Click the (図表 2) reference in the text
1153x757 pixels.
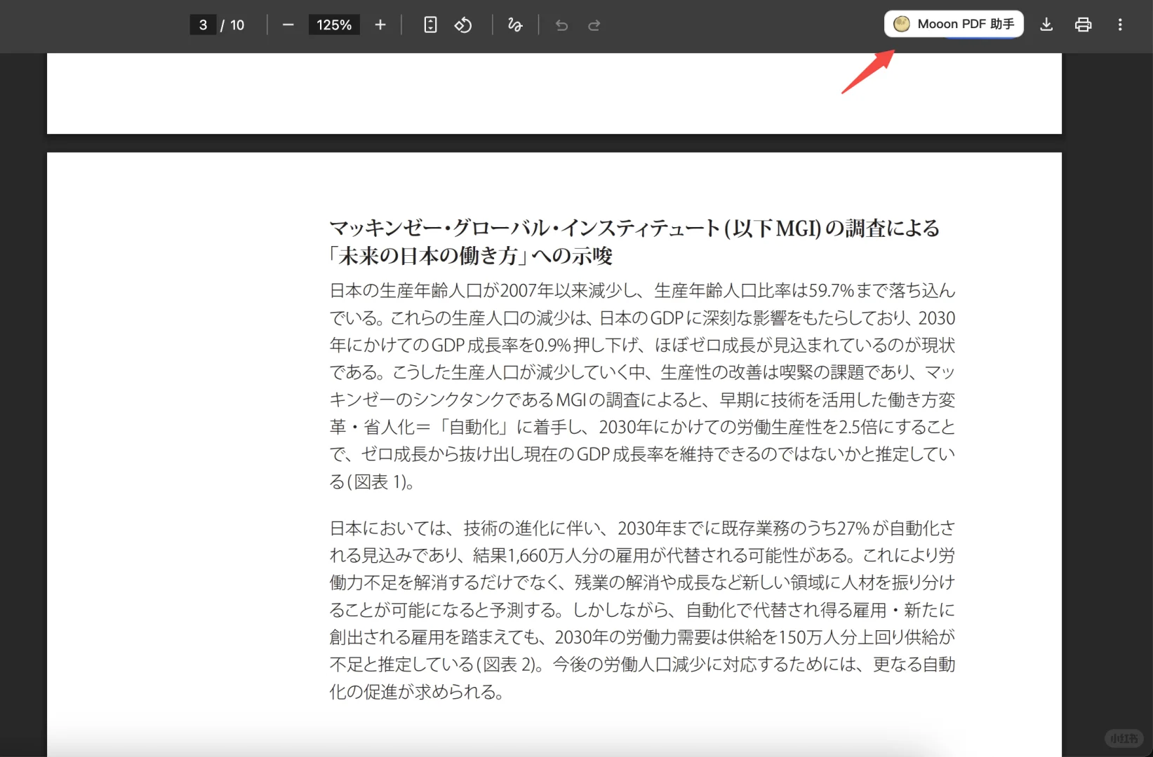(510, 664)
